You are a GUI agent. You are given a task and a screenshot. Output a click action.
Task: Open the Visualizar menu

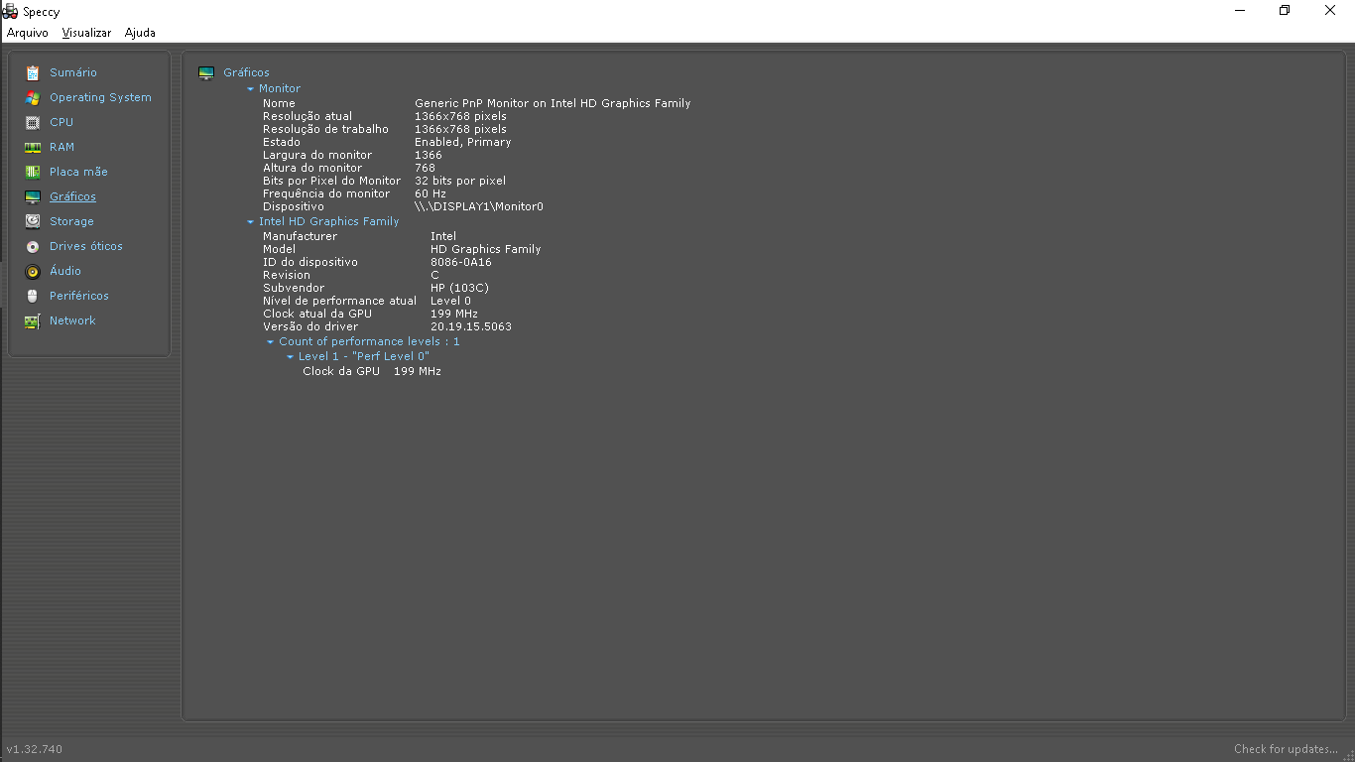pyautogui.click(x=86, y=33)
